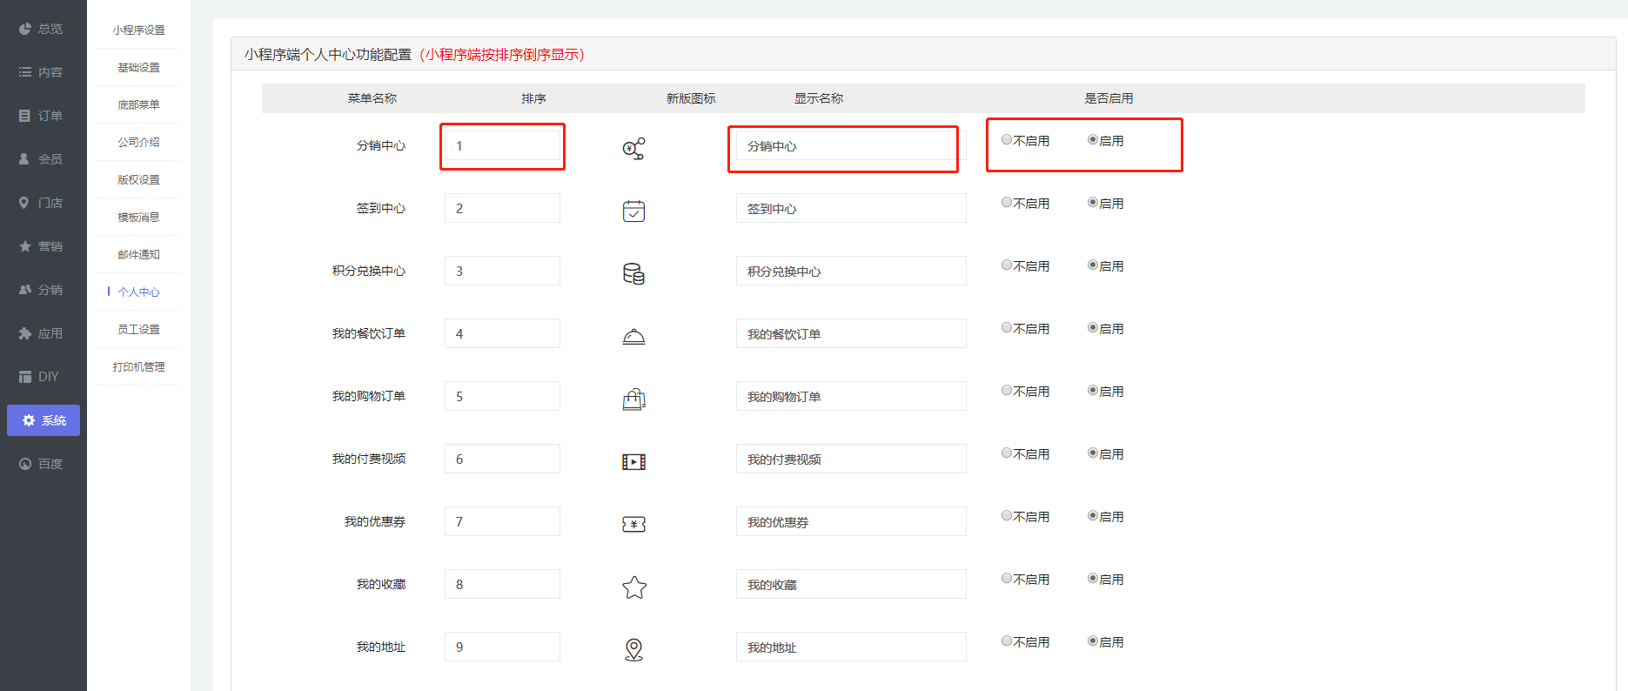Open 百度 in the left sidebar
Viewport: 1628px width, 691px height.
coord(42,464)
